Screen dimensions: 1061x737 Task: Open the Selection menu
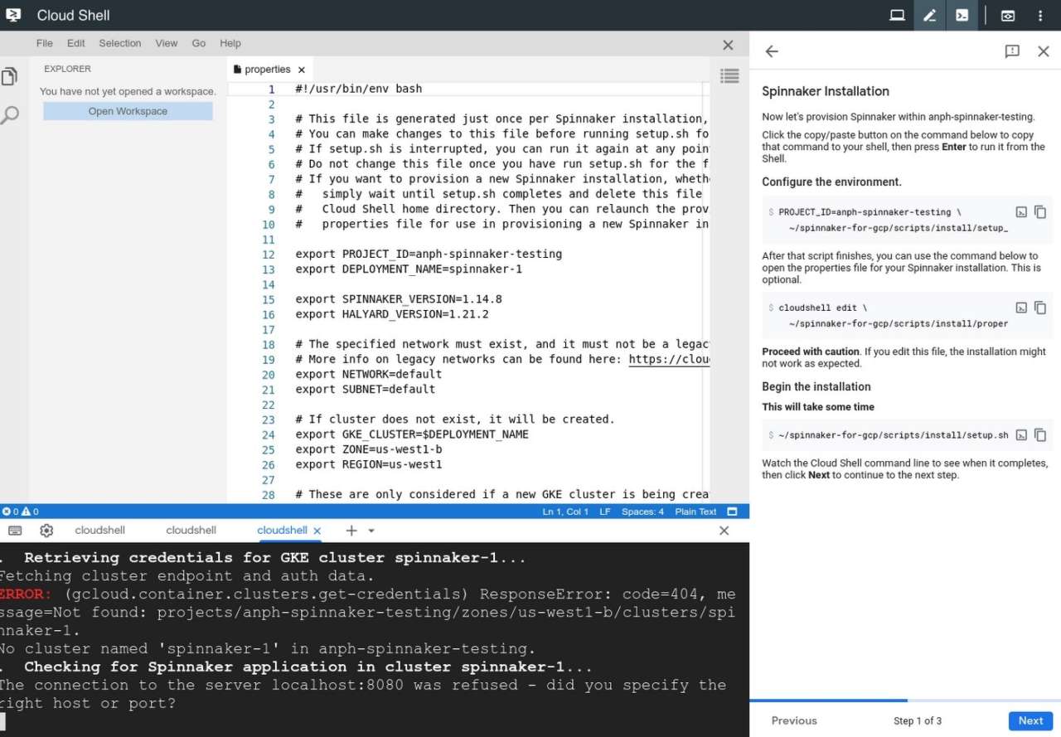point(120,43)
